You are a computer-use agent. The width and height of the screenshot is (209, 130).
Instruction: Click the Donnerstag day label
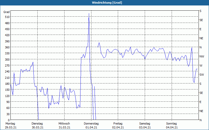[91, 124]
